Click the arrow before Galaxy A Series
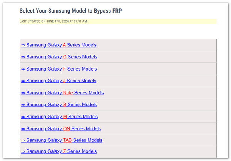231x161 pixels. pos(23,45)
